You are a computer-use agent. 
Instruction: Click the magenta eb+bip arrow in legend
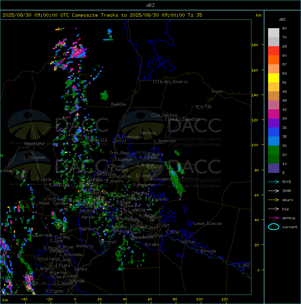click(274, 218)
